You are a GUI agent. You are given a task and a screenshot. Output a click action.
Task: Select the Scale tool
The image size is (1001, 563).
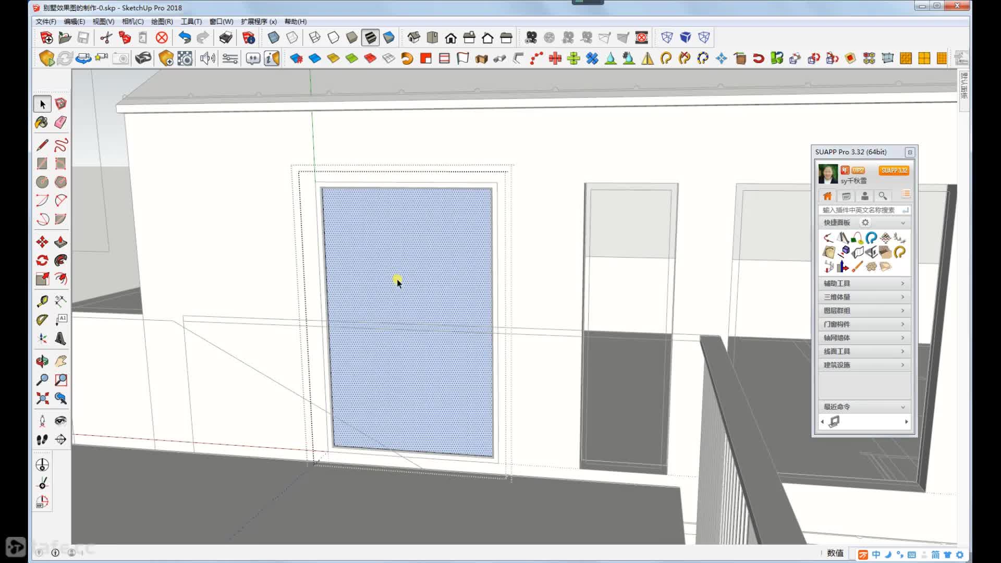(42, 279)
